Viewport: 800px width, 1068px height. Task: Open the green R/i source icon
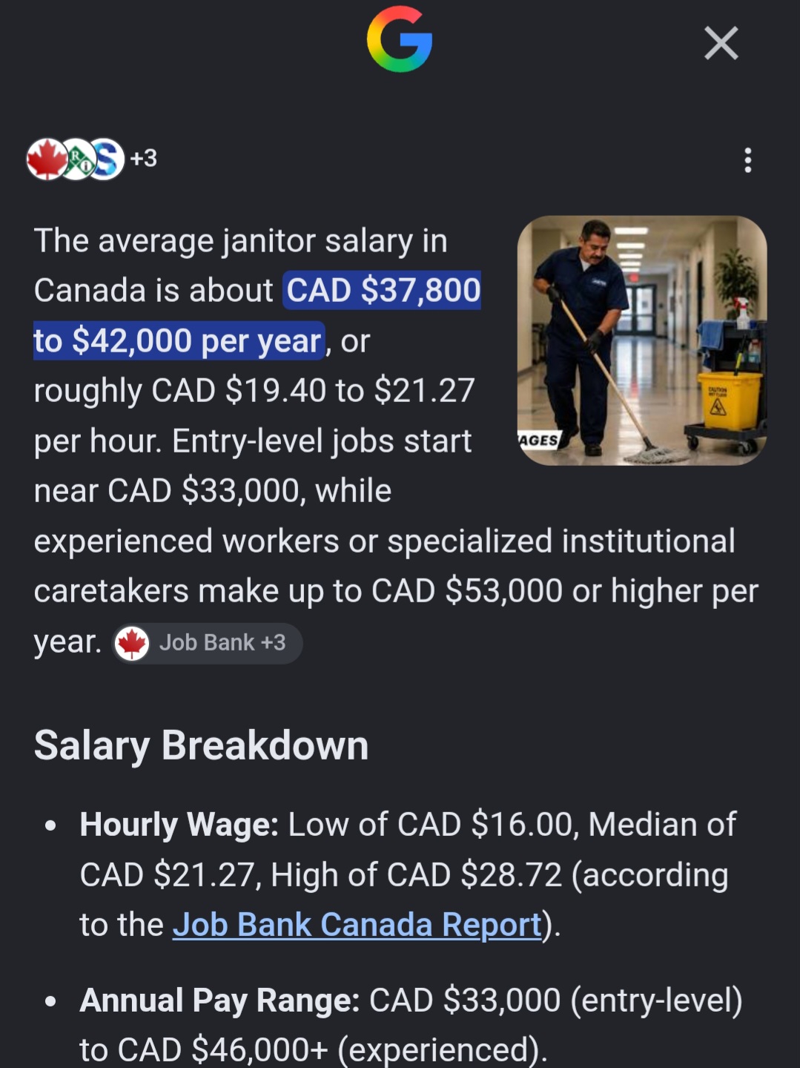(77, 159)
